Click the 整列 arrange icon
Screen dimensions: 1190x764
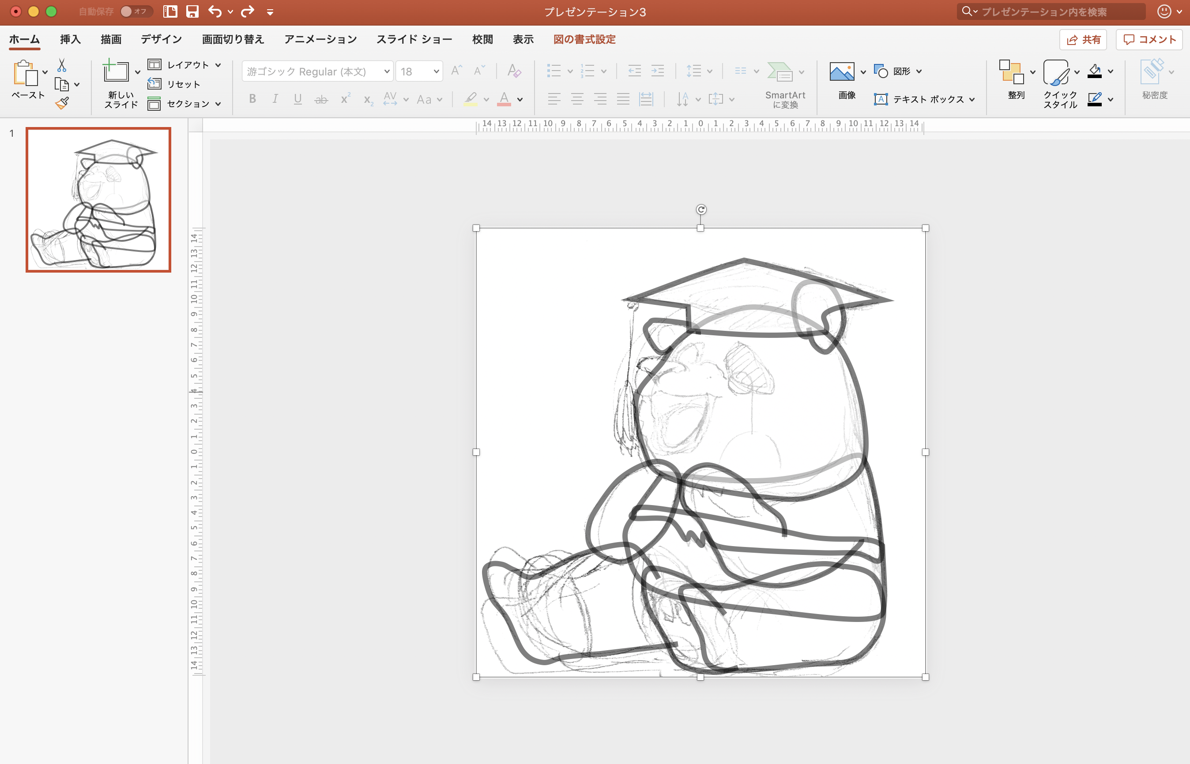[x=1011, y=72]
